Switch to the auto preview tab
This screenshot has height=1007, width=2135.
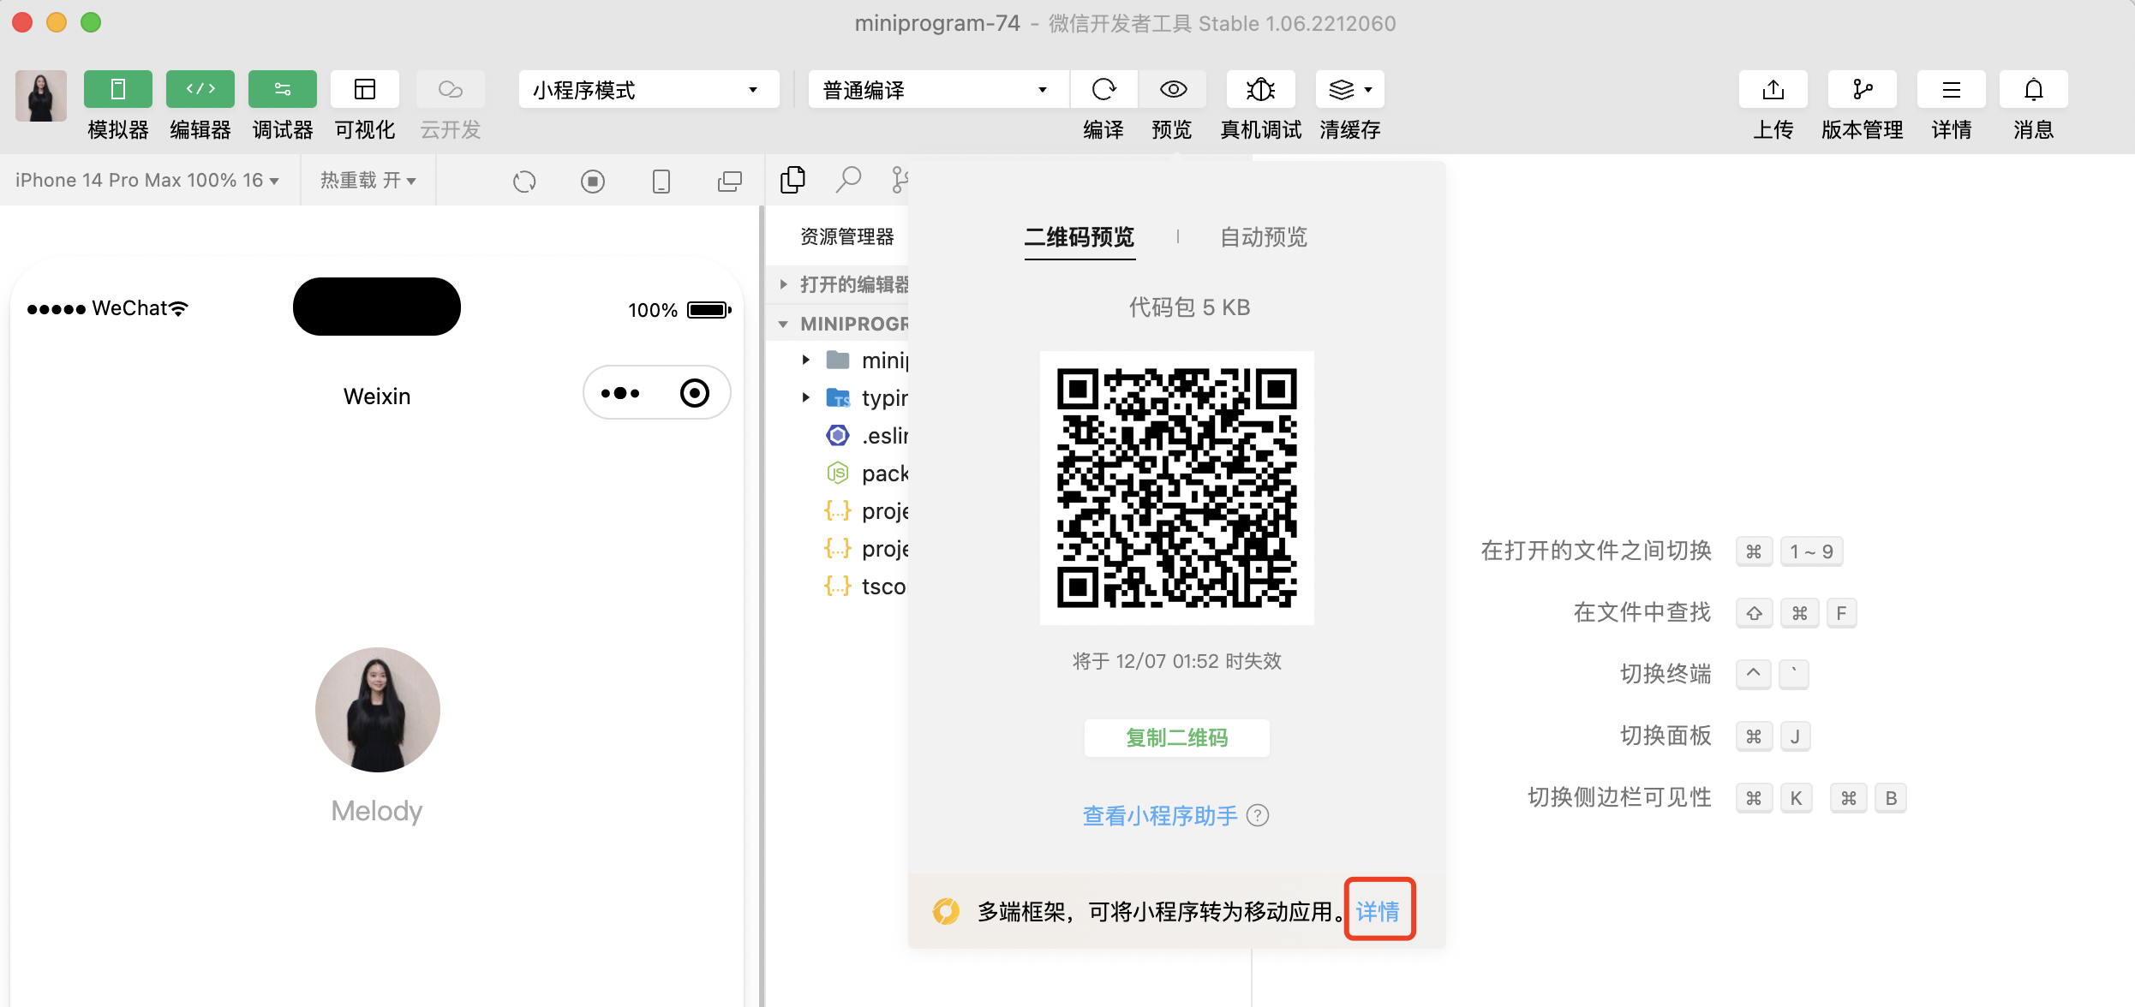1263,237
